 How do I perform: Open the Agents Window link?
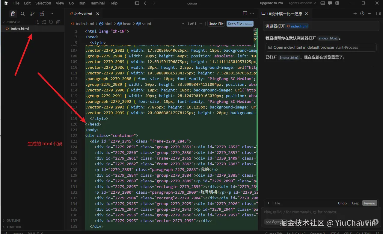[x=302, y=3]
